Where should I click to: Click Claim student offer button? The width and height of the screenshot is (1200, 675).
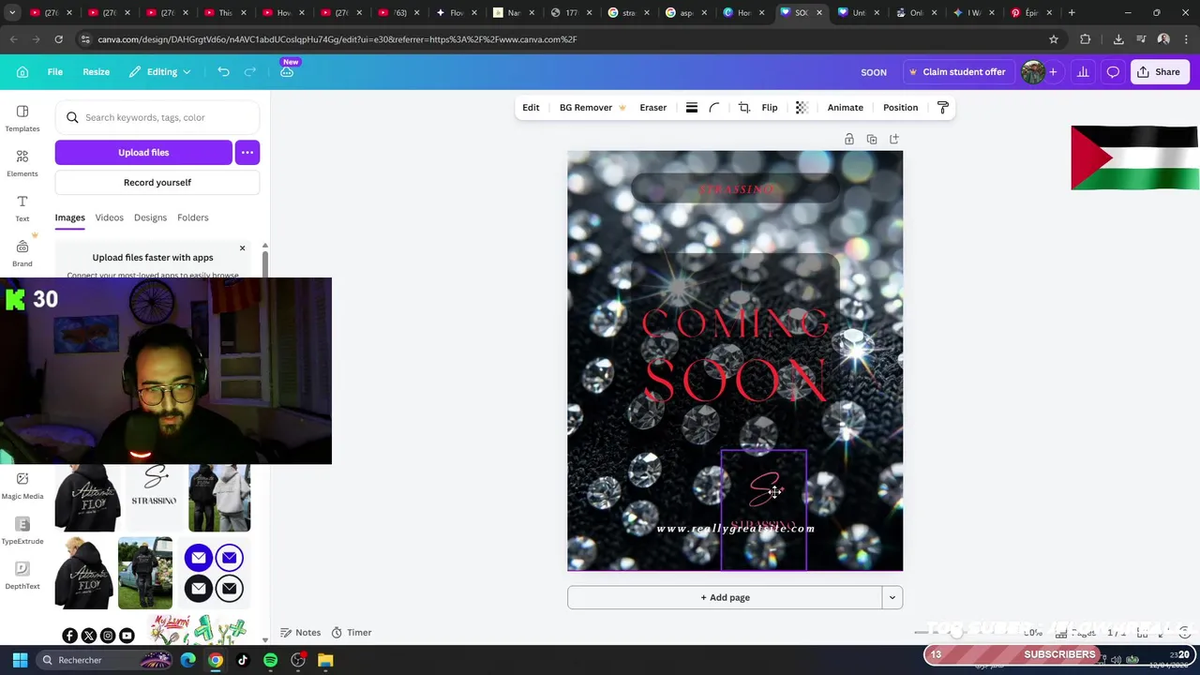(956, 72)
